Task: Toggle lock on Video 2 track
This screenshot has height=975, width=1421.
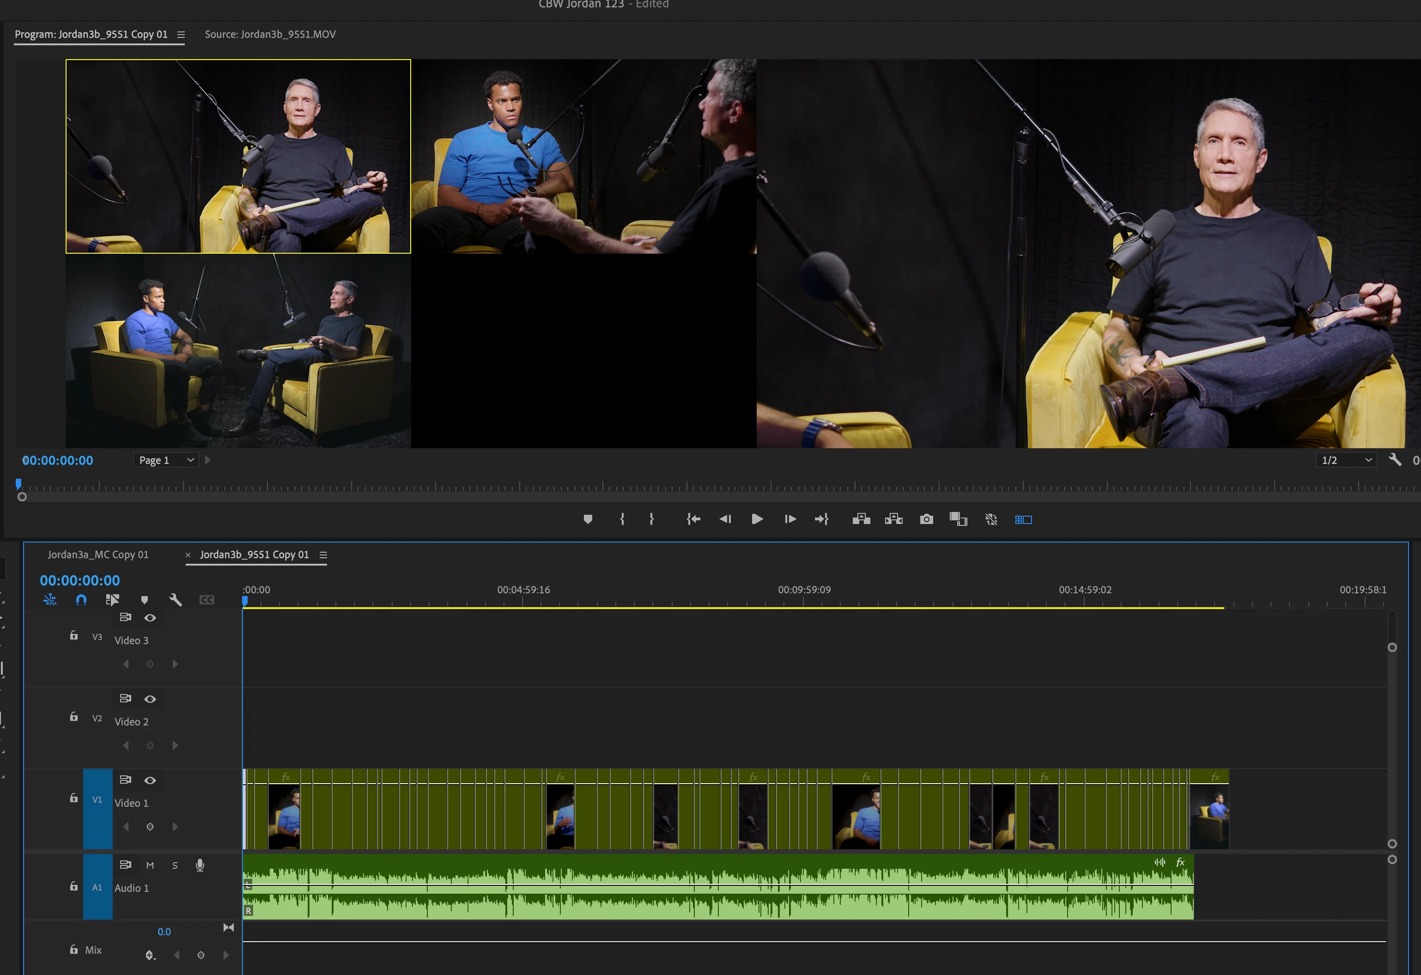Action: point(74,717)
